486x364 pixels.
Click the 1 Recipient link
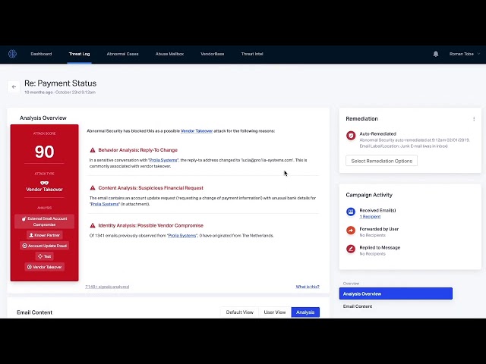point(370,217)
